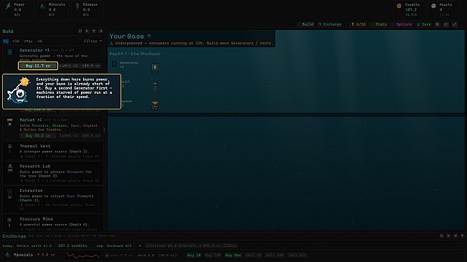The height and width of the screenshot is (262, 467).
Task: Click the Research Lab icon
Action: (x=10, y=168)
